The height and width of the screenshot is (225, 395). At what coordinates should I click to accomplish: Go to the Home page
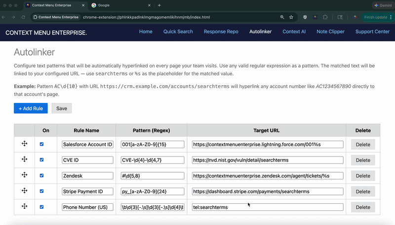[x=146, y=32]
